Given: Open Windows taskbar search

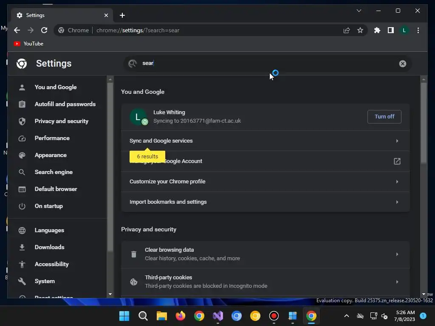Looking at the screenshot, I should [x=143, y=316].
